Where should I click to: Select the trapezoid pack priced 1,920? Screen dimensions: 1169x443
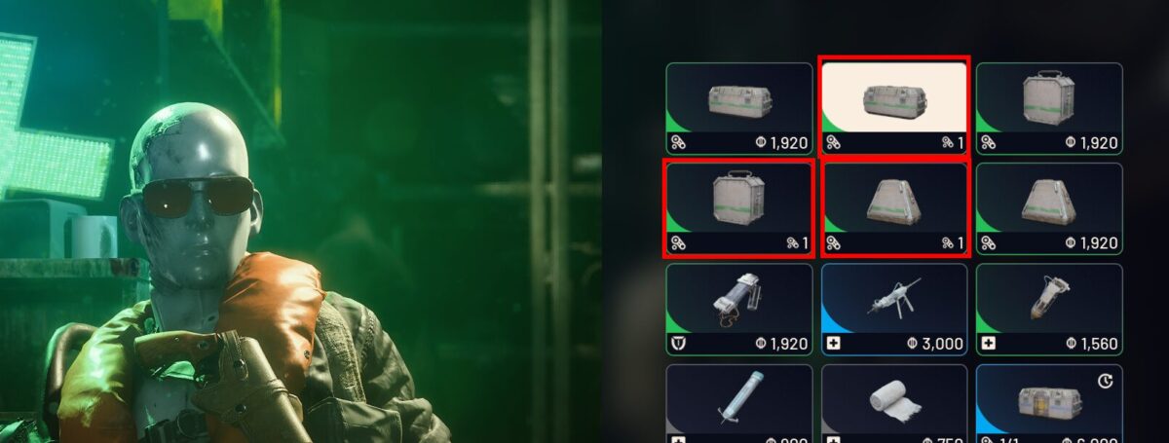tap(1049, 207)
